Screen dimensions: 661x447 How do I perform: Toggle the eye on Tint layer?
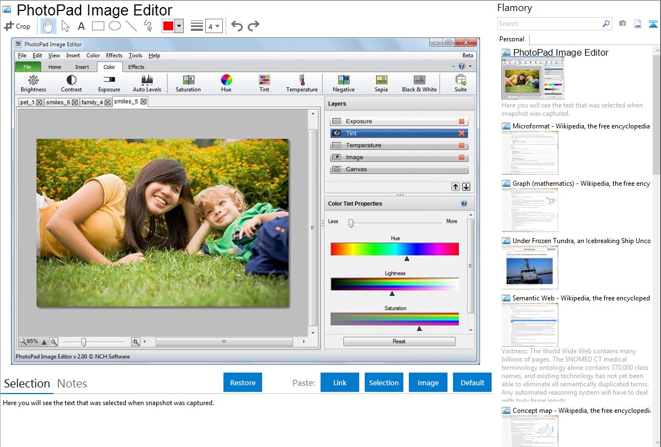pos(337,133)
